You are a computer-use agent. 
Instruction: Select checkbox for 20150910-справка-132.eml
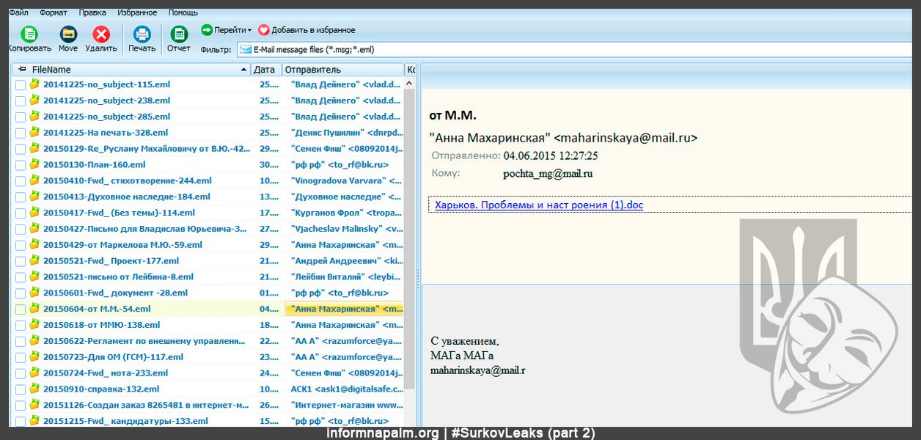tap(21, 389)
